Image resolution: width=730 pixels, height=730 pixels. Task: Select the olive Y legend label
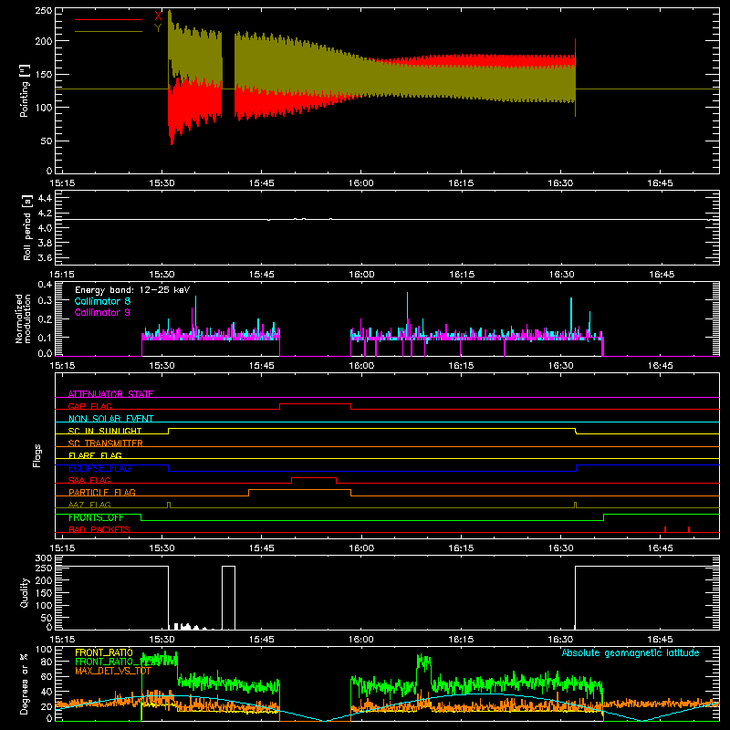pos(158,28)
